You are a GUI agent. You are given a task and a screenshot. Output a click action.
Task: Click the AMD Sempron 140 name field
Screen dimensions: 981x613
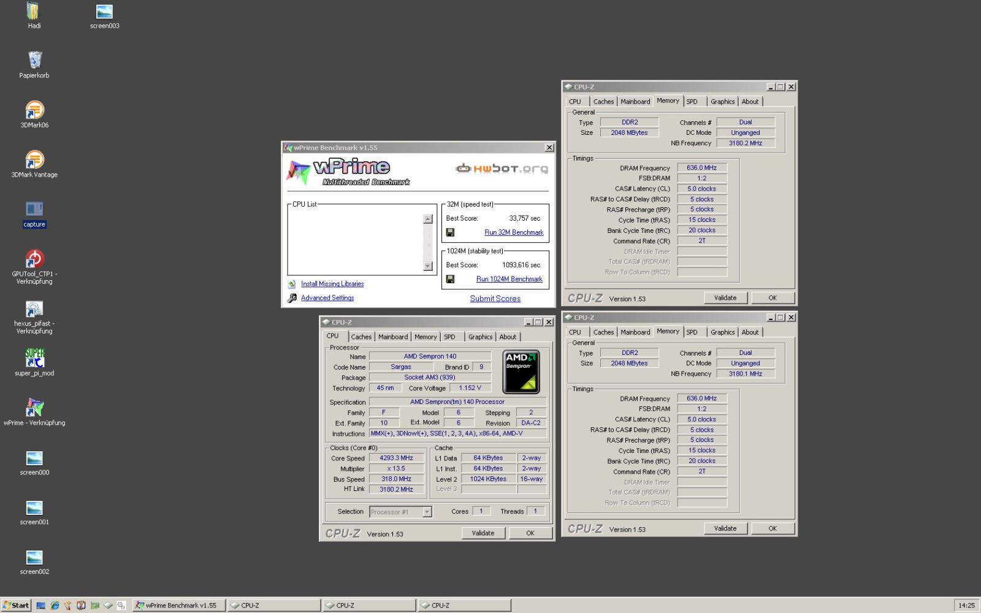coord(430,356)
